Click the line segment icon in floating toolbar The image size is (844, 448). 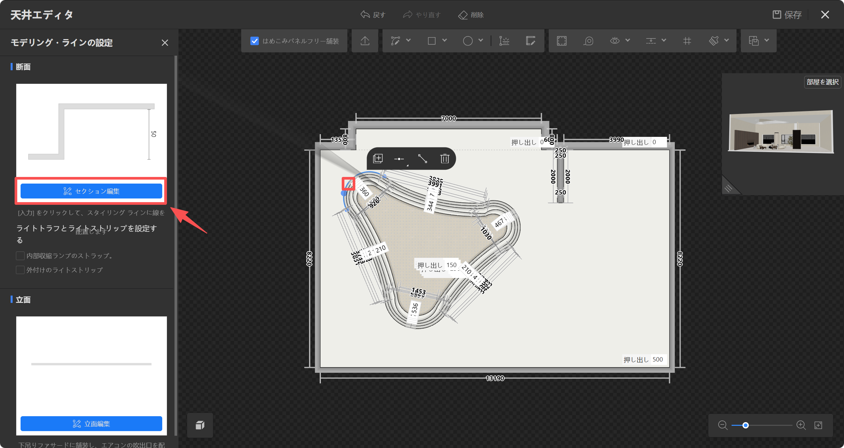(422, 159)
